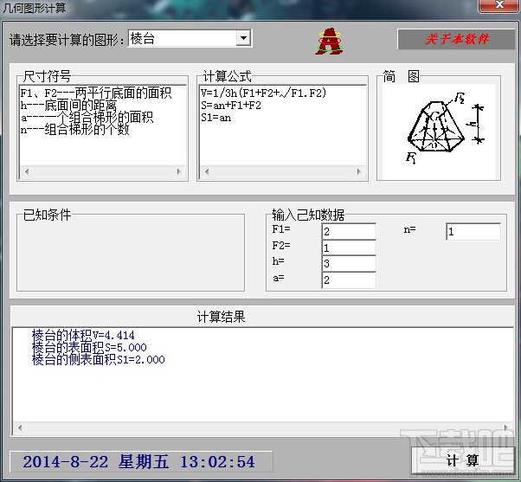Click right scroll arrow in 计算公式 box
Image resolution: width=521 pixels, height=482 pixels.
pyautogui.click(x=359, y=171)
